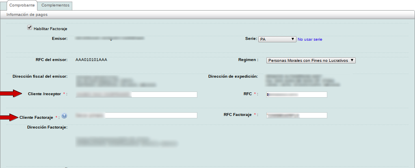Click the No usar serie link
The image size is (415, 168).
click(x=310, y=39)
